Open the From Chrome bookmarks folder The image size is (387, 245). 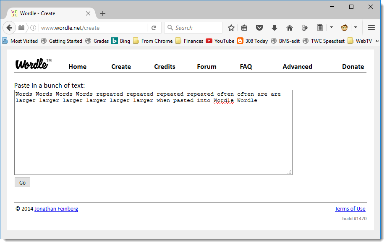(153, 41)
